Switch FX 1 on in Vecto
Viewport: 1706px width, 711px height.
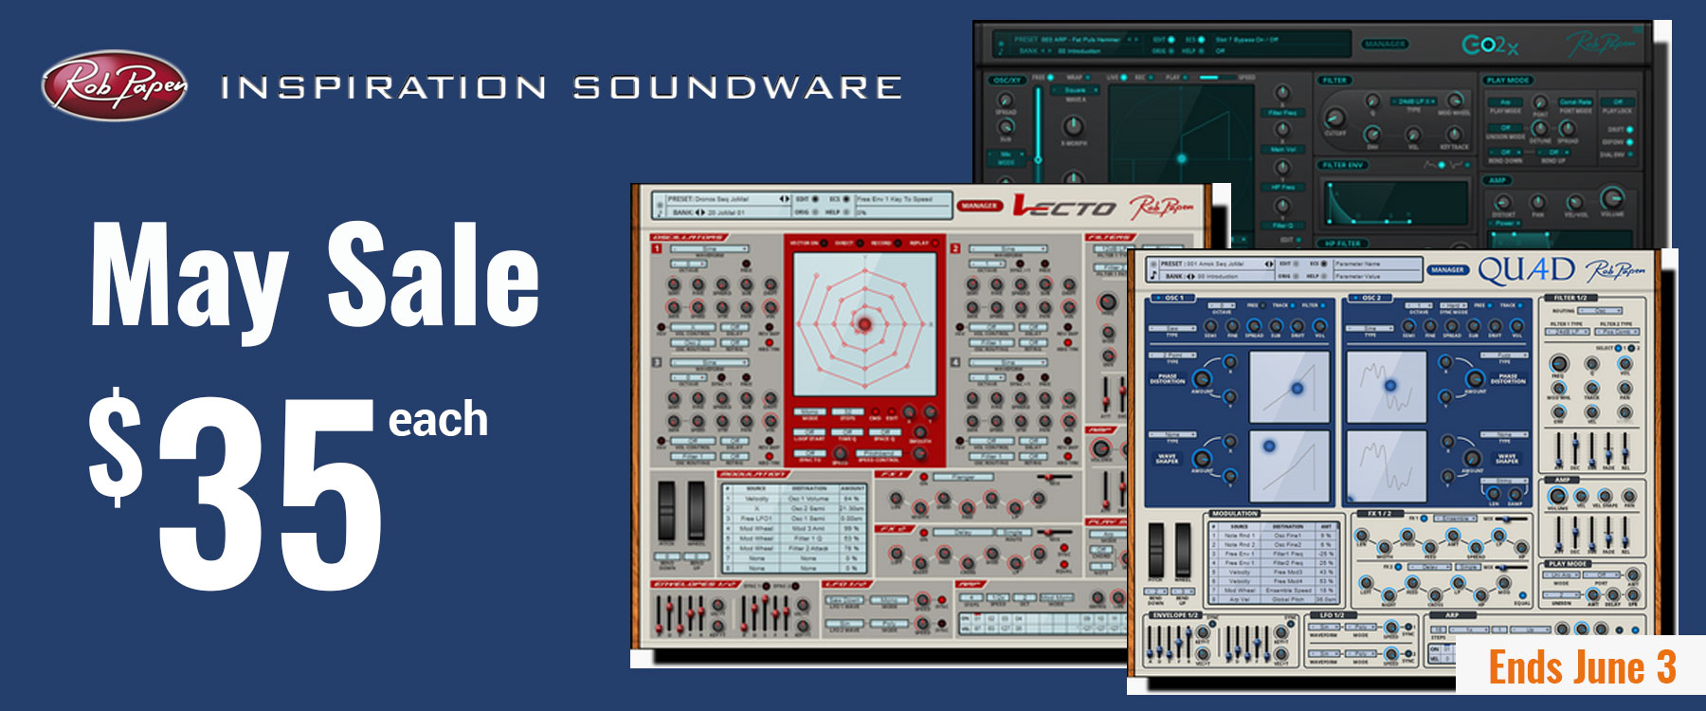click(923, 477)
